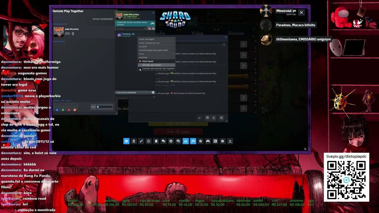Click the attachment paperclip icon in chat
The width and height of the screenshot is (379, 213).
214,118
